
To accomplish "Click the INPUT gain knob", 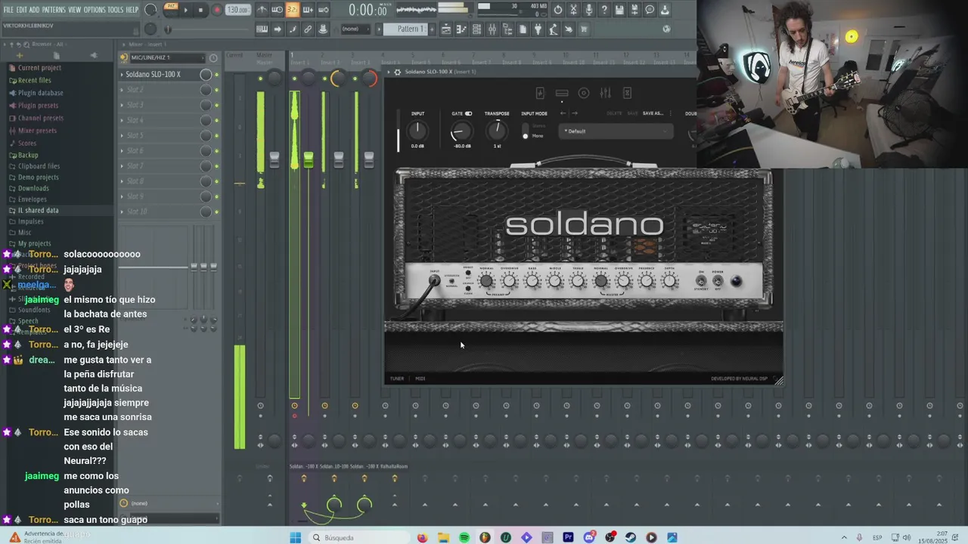I will pos(417,131).
